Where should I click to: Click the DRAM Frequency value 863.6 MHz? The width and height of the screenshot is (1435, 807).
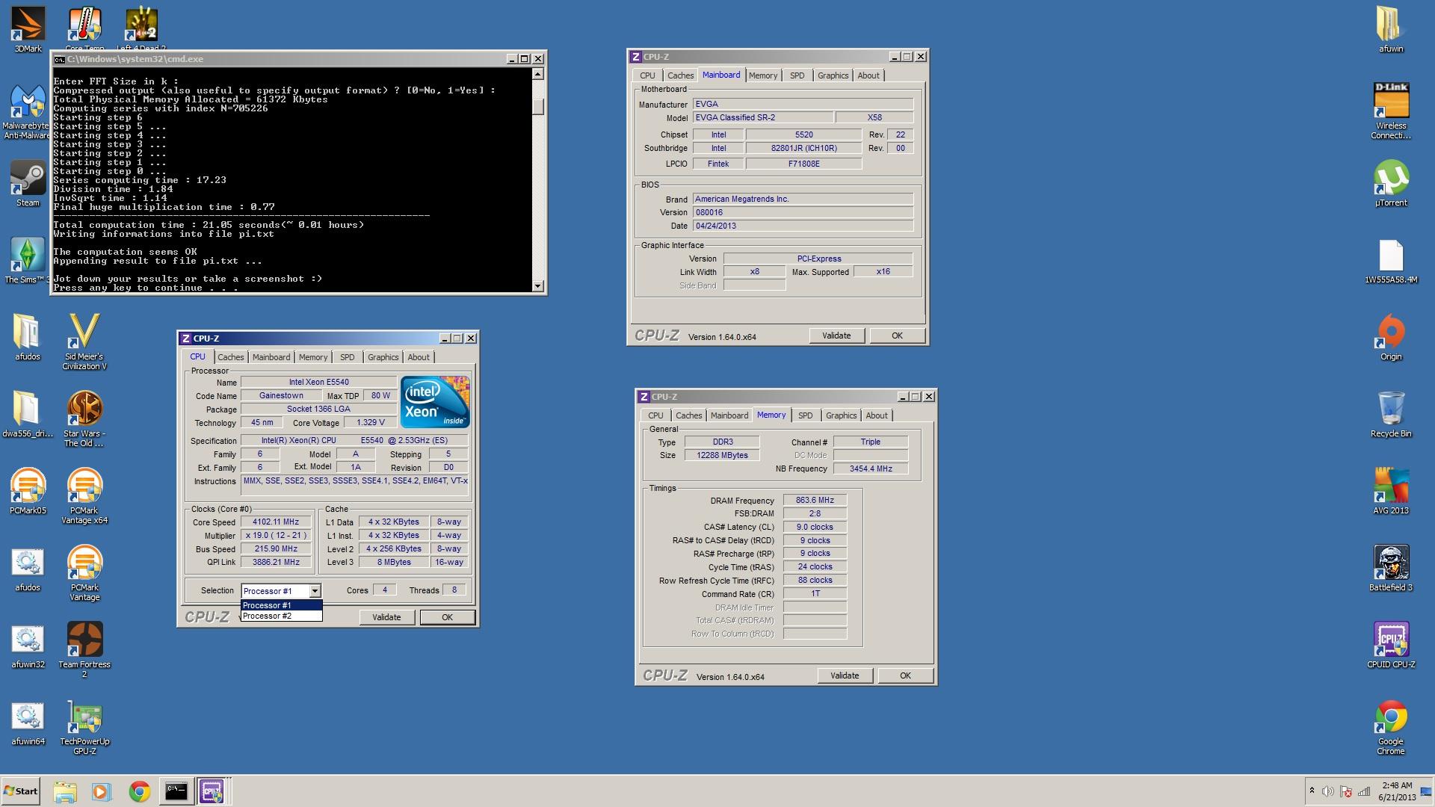(815, 501)
